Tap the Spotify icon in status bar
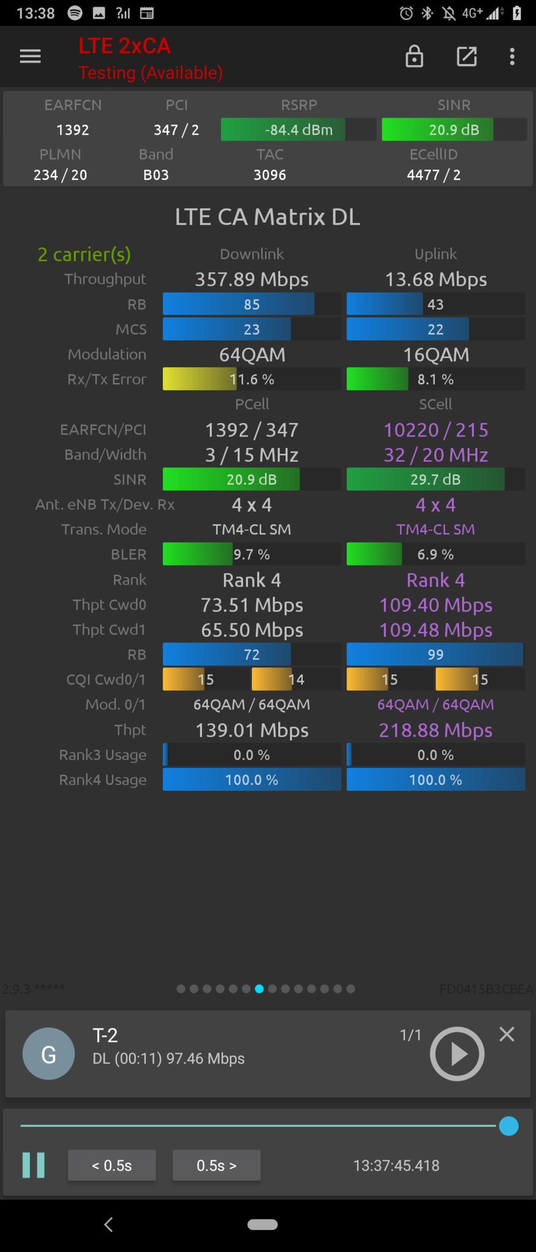Image resolution: width=536 pixels, height=1252 pixels. tap(75, 13)
